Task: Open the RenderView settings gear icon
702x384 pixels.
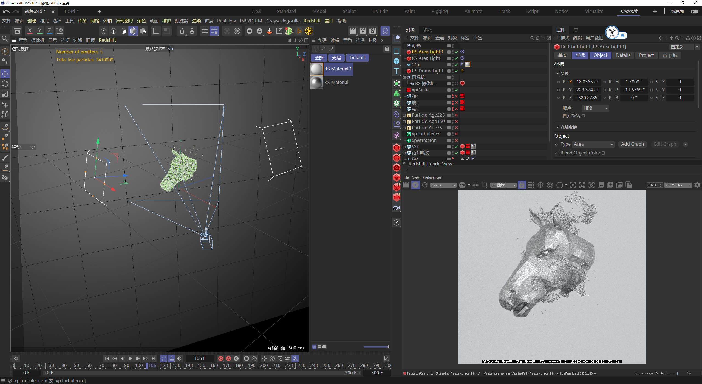Action: 697,185
